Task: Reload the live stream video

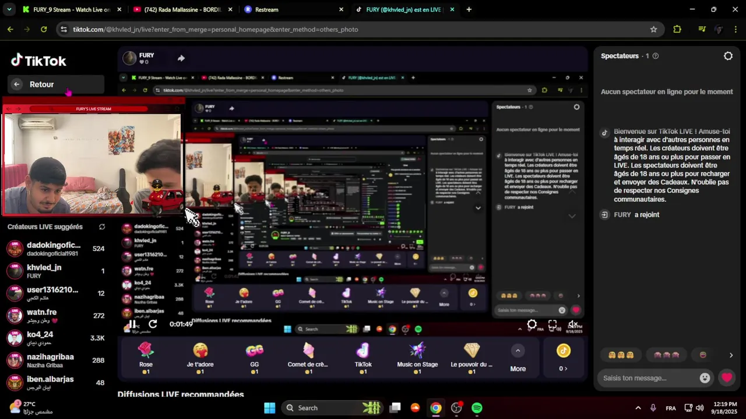Action: pos(153,324)
